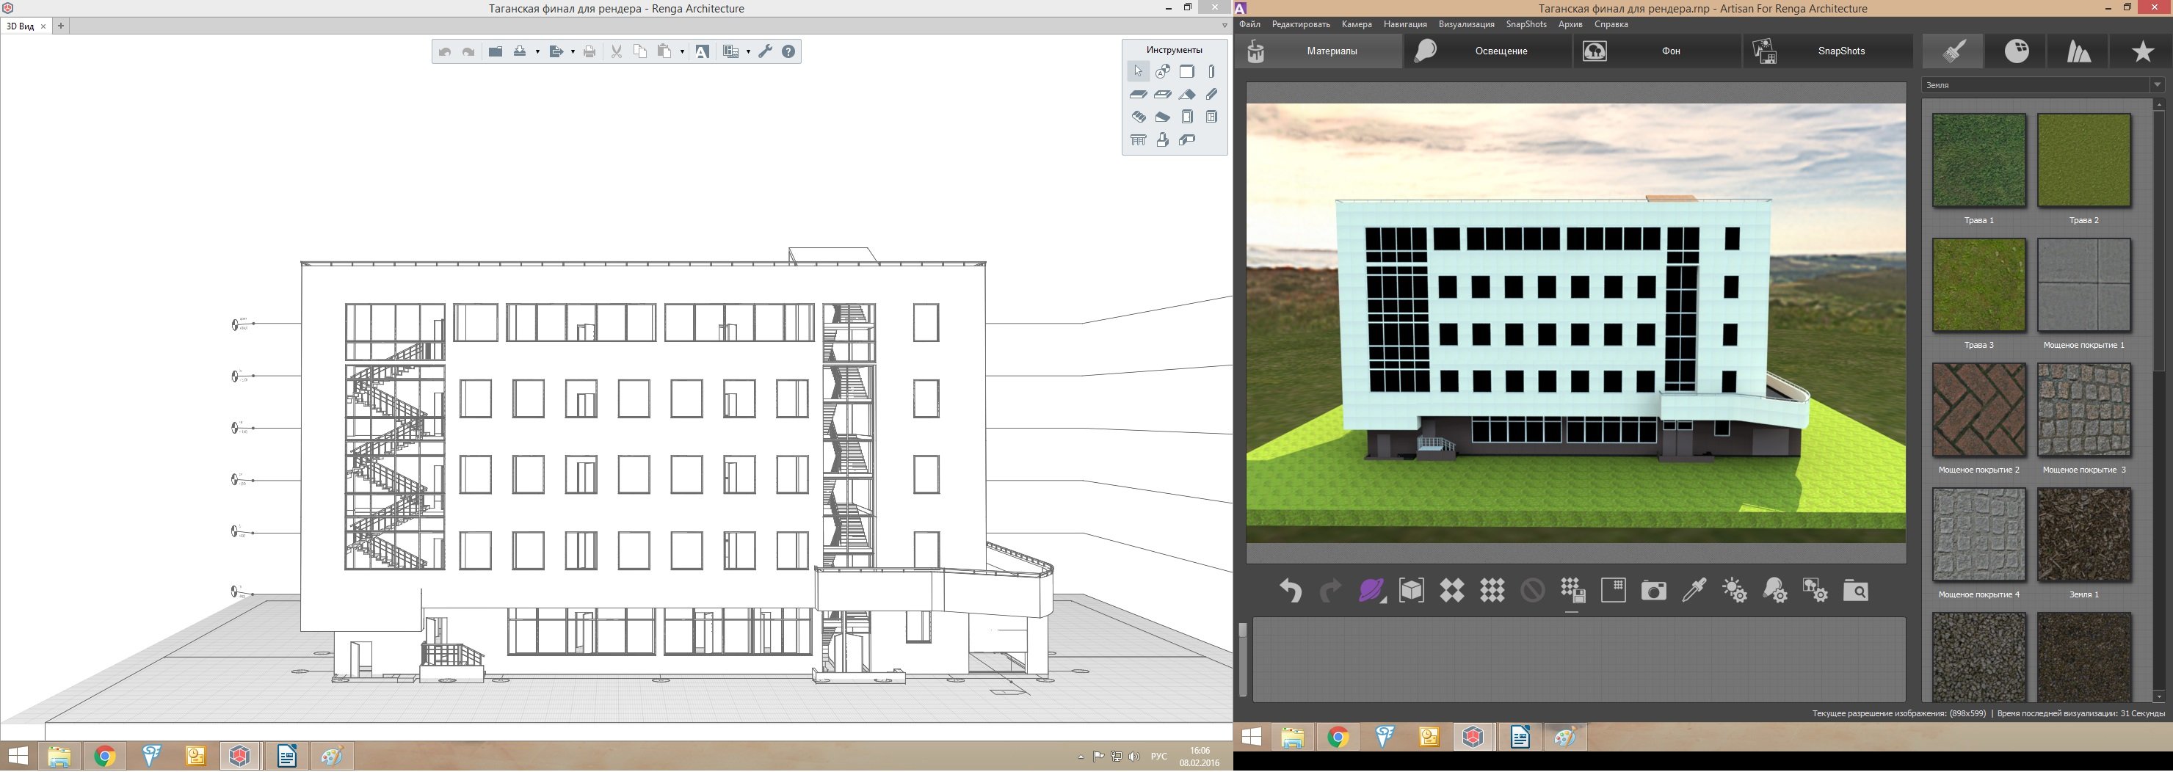Click the wrench settings icon in Renga
The image size is (2173, 772).
pos(765,51)
